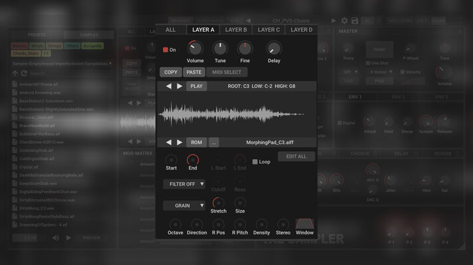
Task: Click the grain Stretch knob
Action: (x=218, y=203)
